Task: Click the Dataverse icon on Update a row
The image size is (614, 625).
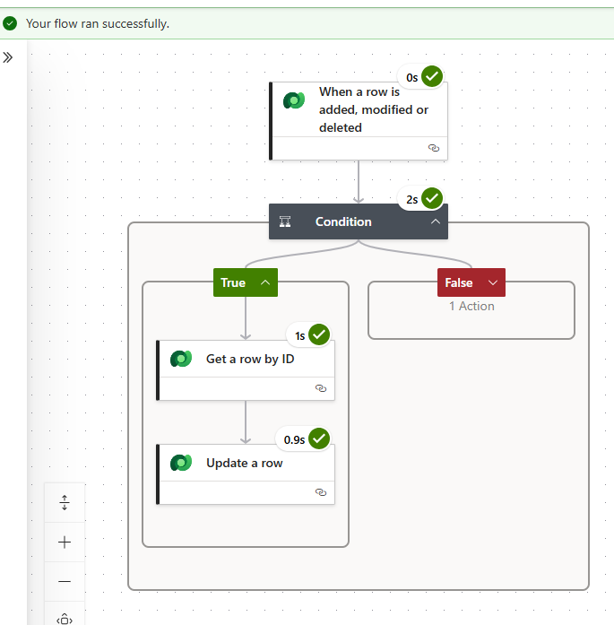Action: [x=181, y=463]
